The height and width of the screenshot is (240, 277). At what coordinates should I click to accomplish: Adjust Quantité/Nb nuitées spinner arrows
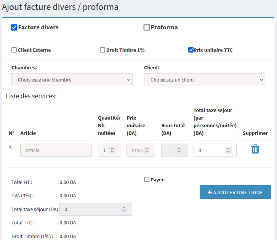pos(112,150)
